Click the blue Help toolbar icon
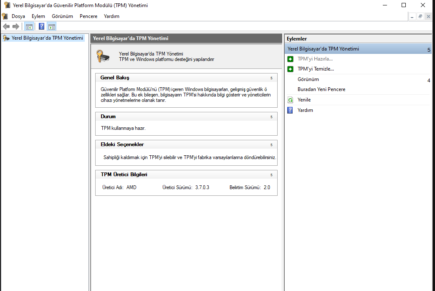 41,27
